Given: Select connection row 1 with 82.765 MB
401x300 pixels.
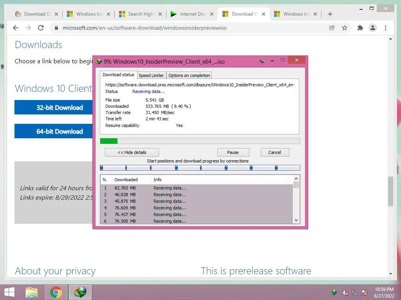Looking at the screenshot, I should pyautogui.click(x=197, y=188).
